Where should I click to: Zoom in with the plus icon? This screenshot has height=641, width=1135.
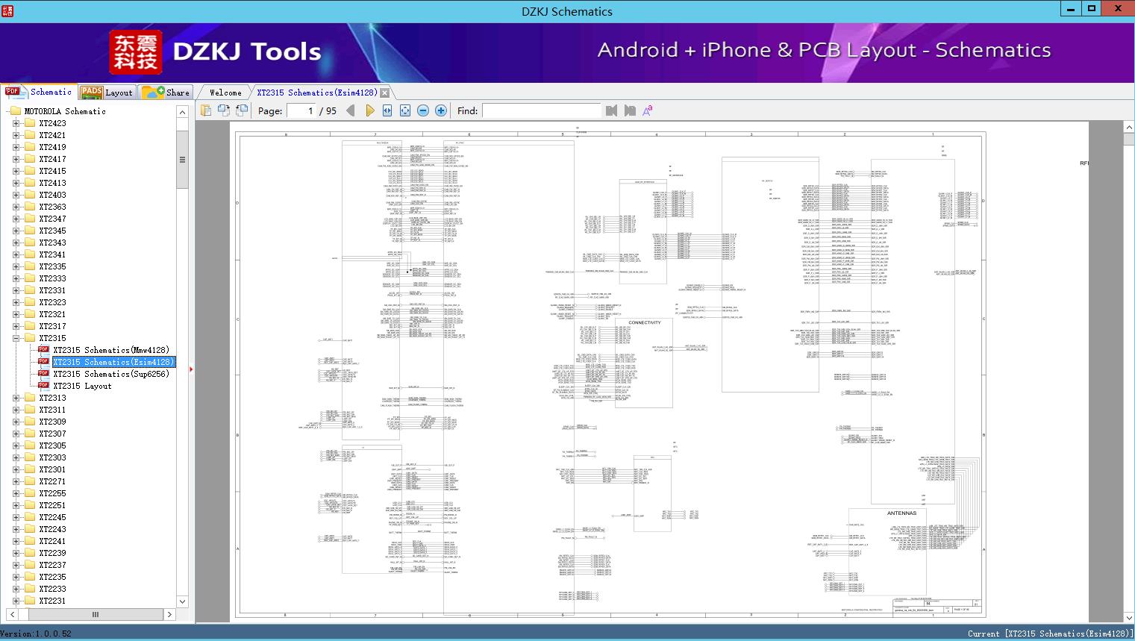click(441, 110)
